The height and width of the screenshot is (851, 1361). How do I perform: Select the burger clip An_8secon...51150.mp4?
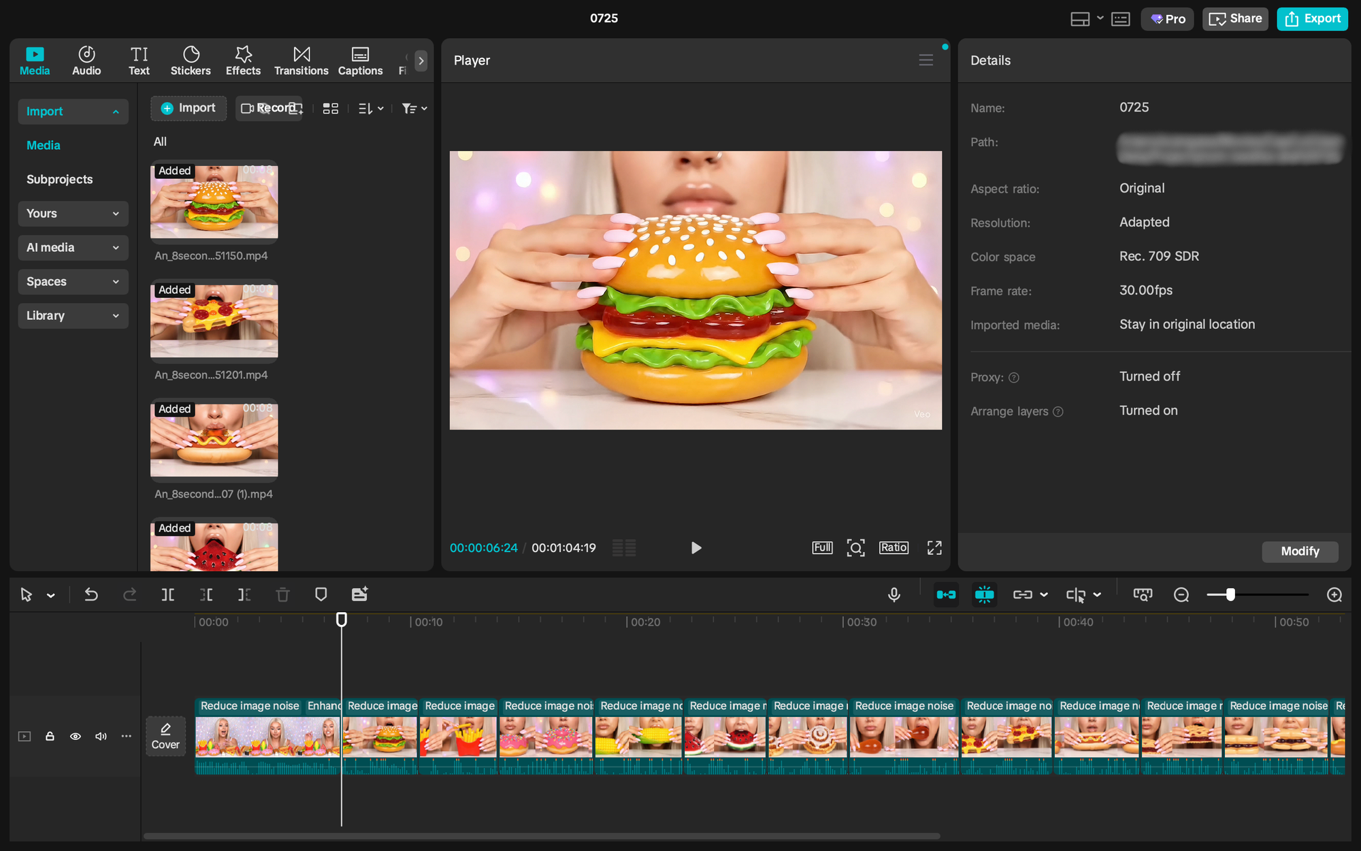pyautogui.click(x=214, y=202)
